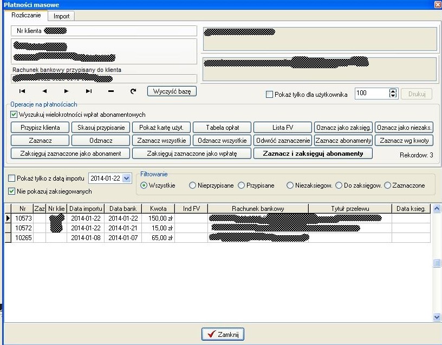Viewport: 442px width, 345px height.
Task: Go to first record navigator arrow
Action: tap(22, 91)
